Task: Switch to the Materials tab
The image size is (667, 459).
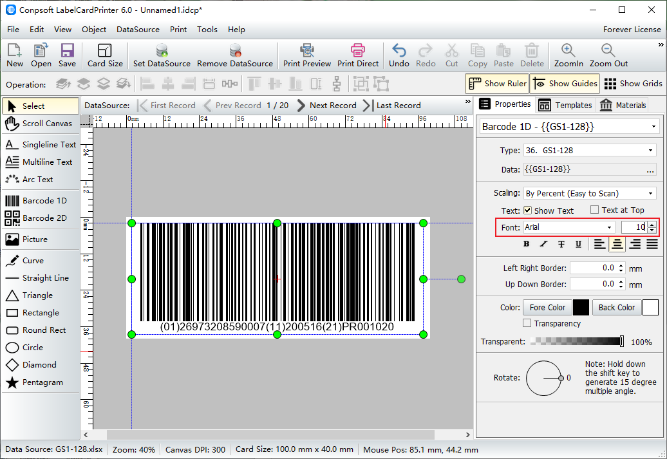Action: tap(623, 105)
